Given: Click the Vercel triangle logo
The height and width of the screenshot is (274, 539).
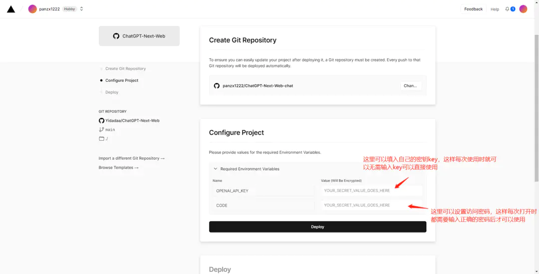Looking at the screenshot, I should 11,9.
